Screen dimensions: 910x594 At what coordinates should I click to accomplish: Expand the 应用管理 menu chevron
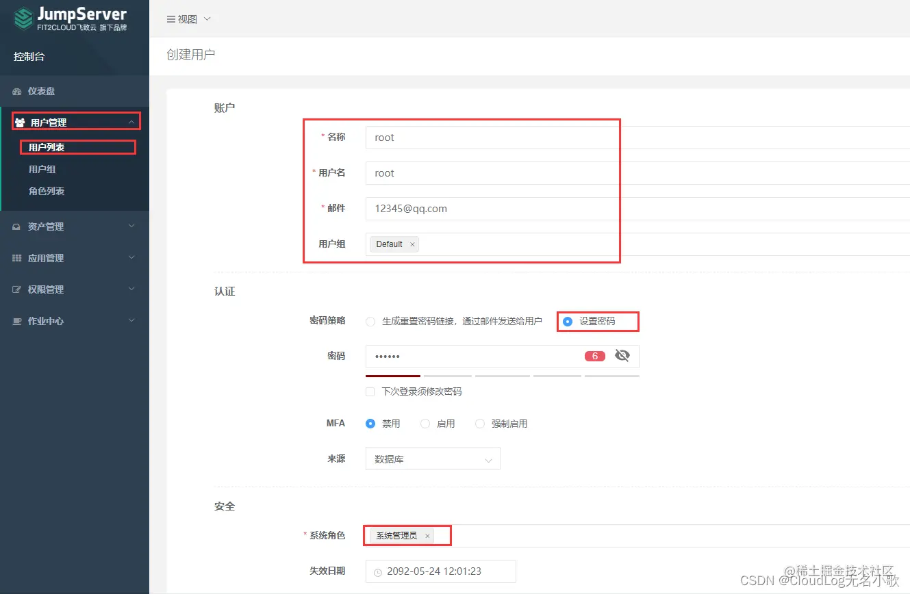pyautogui.click(x=132, y=258)
